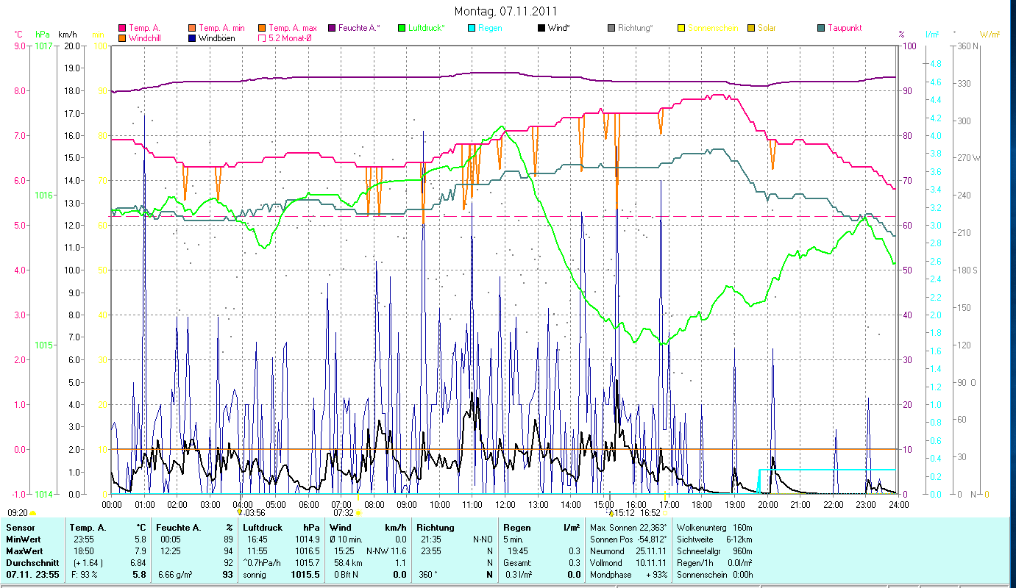Image resolution: width=1016 pixels, height=588 pixels.
Task: Click the Windböen blue legend square
Action: tap(192, 38)
